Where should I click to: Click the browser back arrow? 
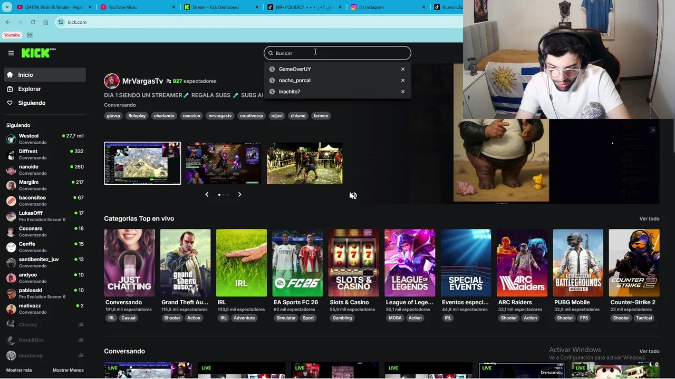point(7,22)
